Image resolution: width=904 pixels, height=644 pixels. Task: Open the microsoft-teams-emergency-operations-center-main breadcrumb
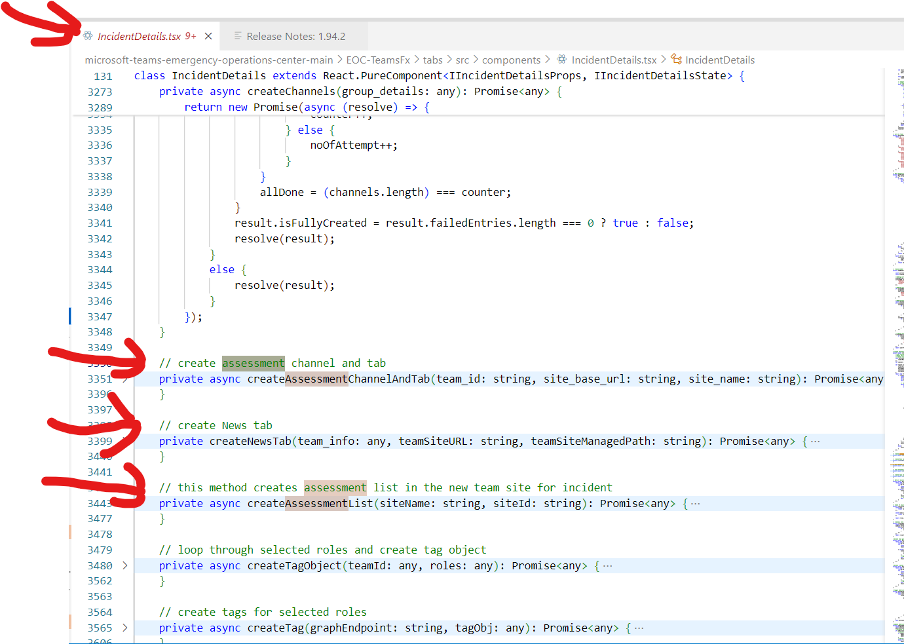tap(209, 60)
